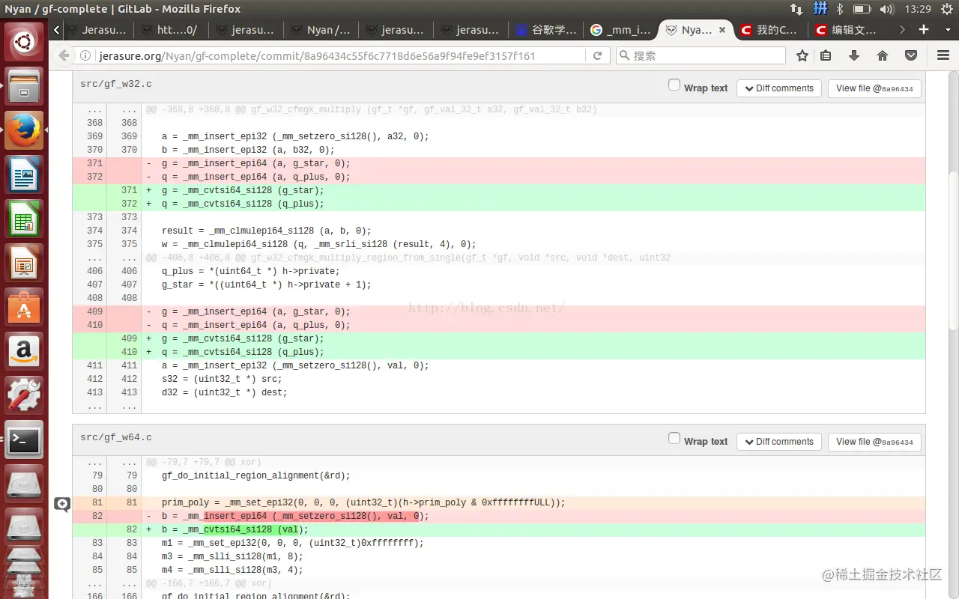Viewport: 959px width, 599px height.
Task: Open Files manager in launcher
Action: (24, 86)
